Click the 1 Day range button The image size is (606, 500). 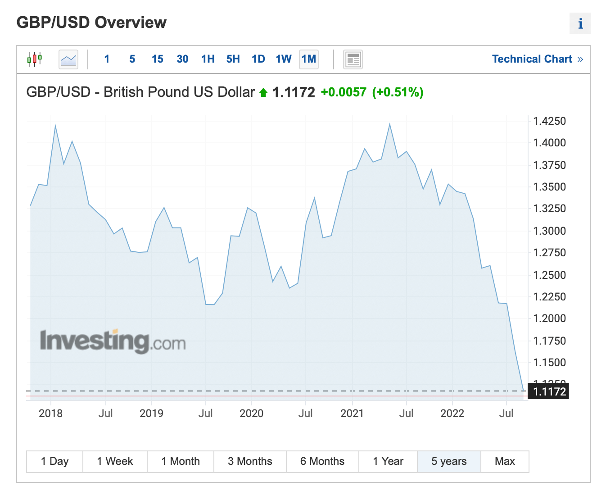[54, 461]
